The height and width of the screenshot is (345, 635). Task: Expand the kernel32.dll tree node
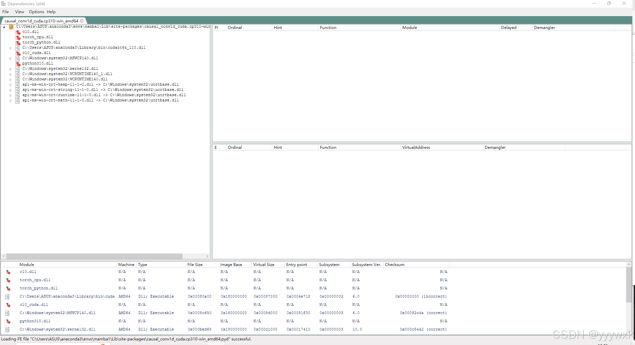click(x=11, y=69)
